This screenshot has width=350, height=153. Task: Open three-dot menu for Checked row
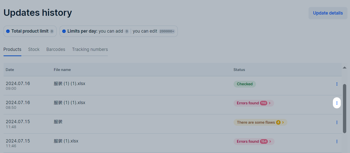click(337, 84)
